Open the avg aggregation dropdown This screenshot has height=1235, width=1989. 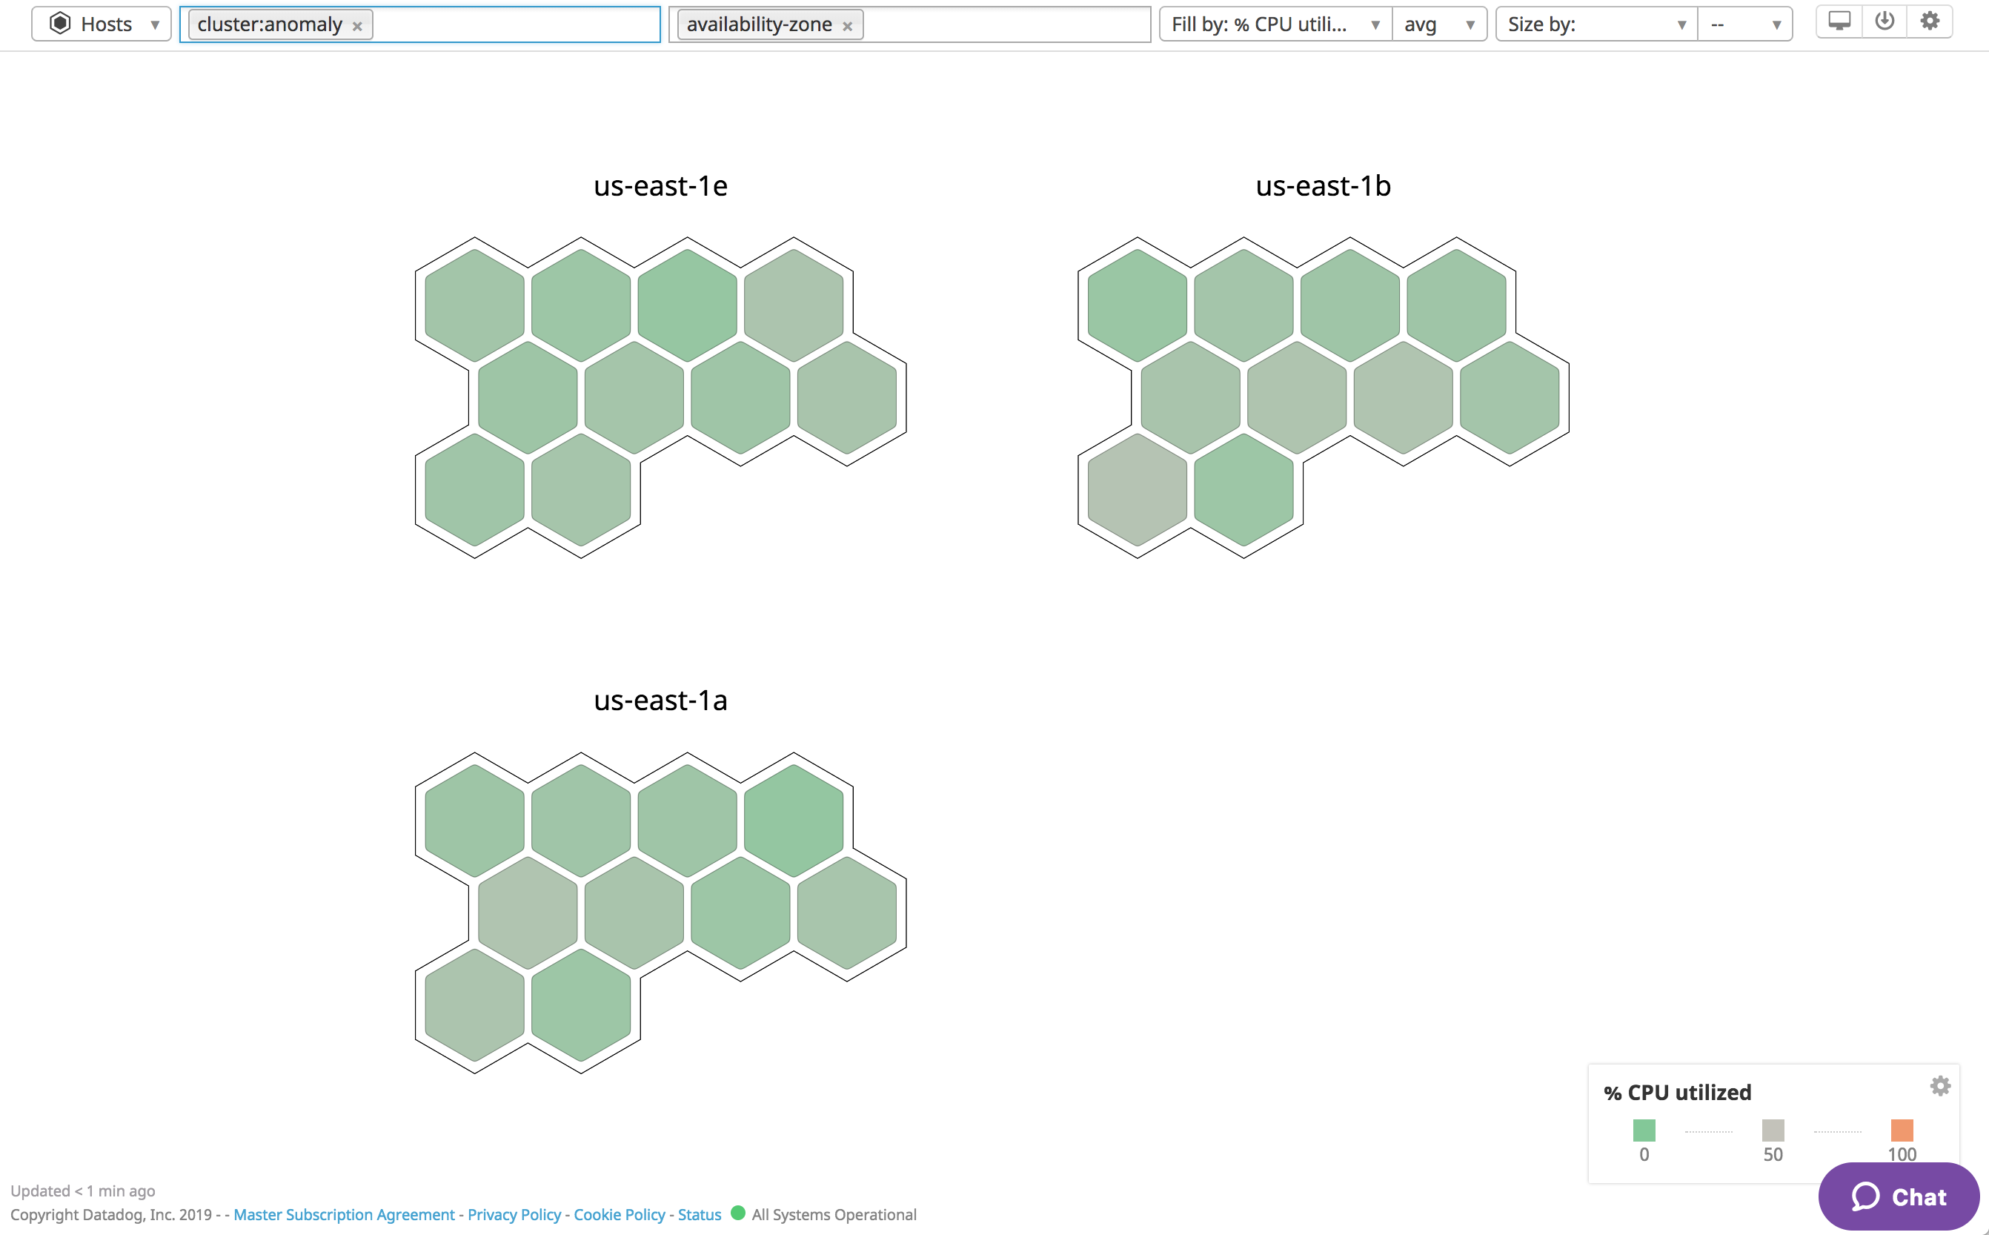click(x=1438, y=24)
